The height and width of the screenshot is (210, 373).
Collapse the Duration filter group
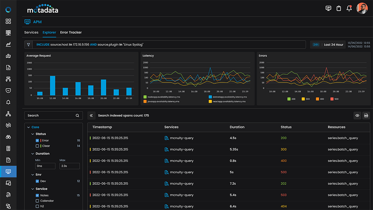pos(33,154)
